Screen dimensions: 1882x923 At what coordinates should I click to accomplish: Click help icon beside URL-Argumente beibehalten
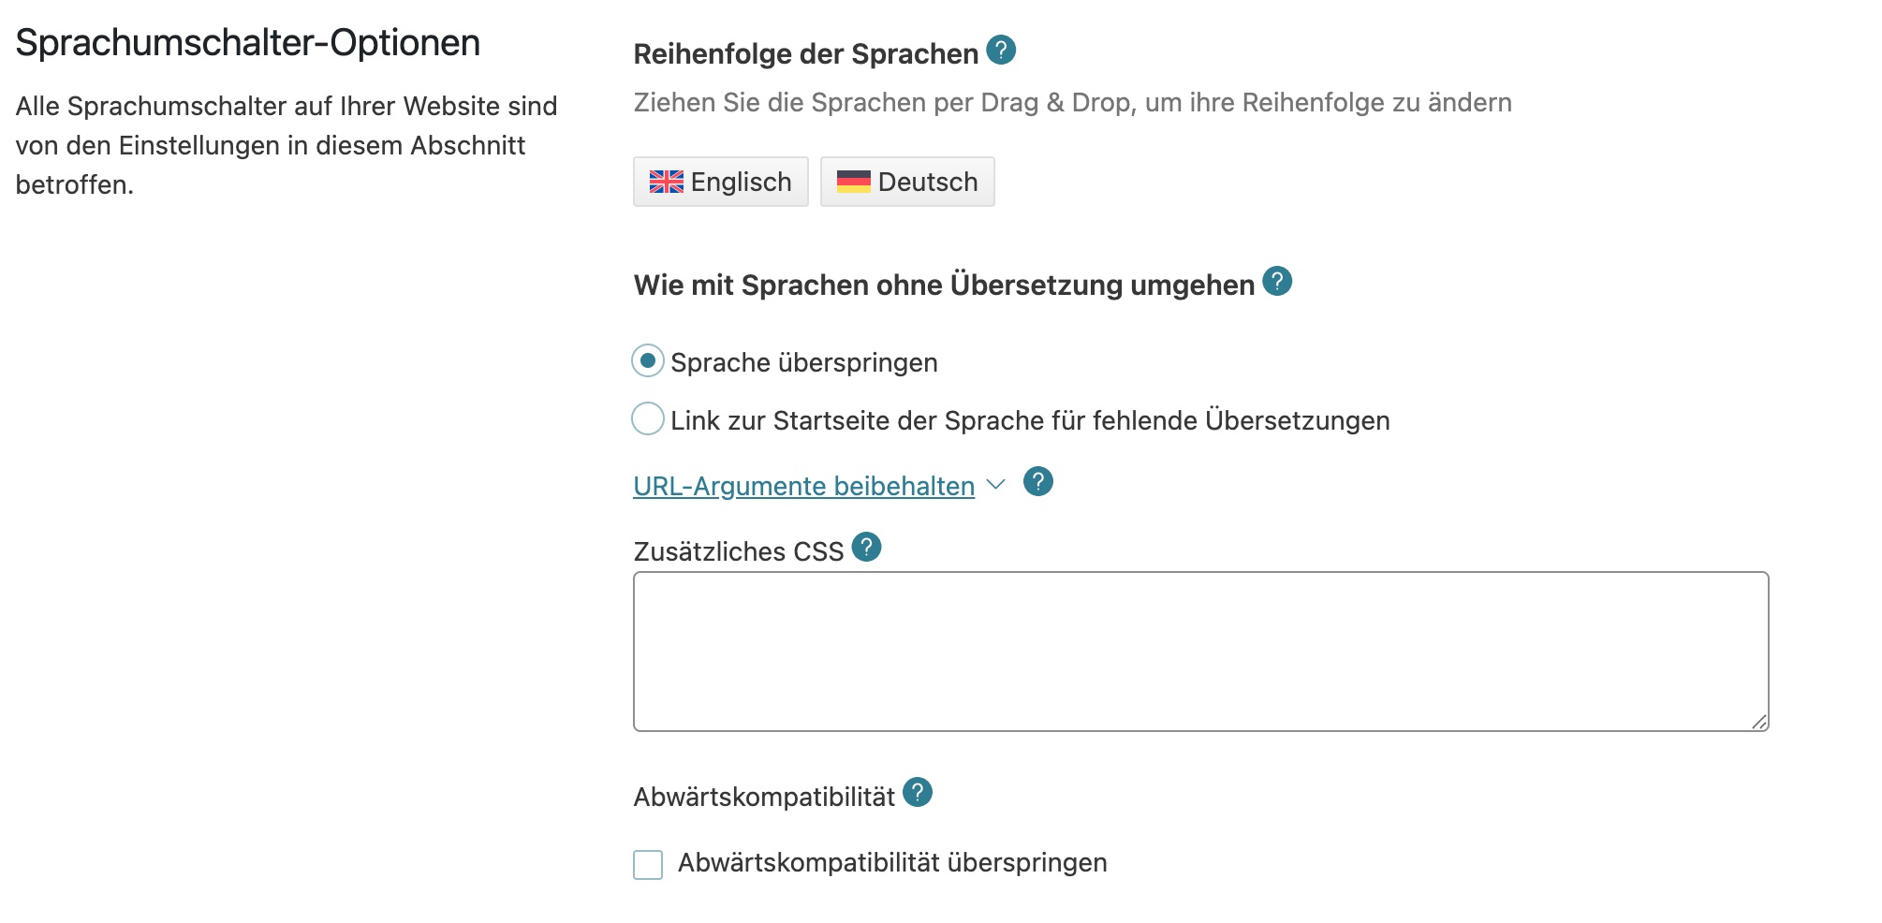click(x=1037, y=482)
